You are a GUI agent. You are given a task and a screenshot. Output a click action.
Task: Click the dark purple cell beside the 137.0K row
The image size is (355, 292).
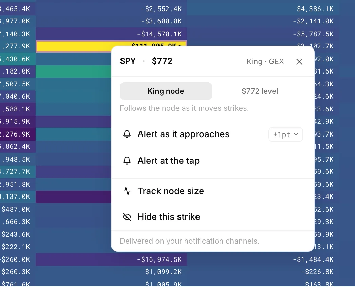tap(73, 196)
